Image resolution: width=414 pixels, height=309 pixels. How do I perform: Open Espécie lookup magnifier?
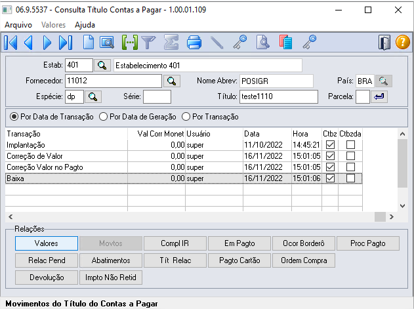[93, 96]
